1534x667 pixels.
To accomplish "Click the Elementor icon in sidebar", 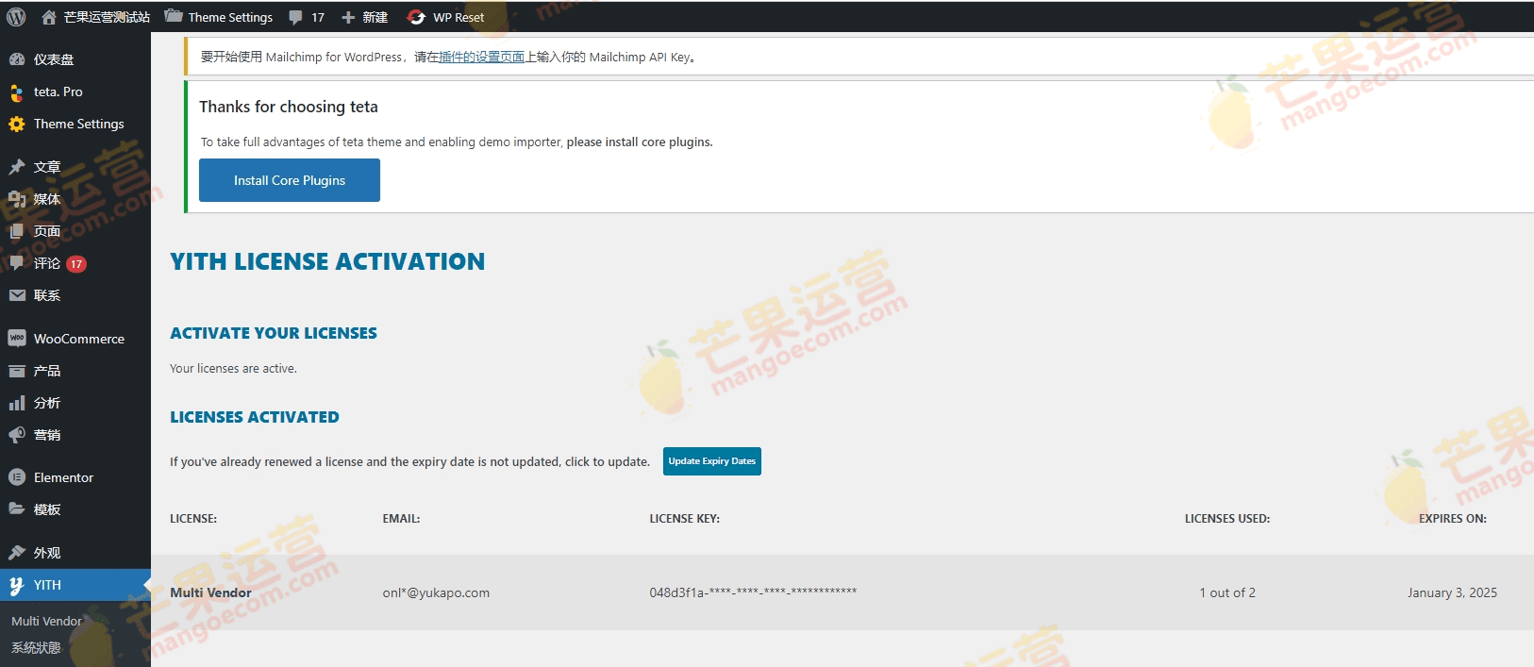I will (17, 477).
